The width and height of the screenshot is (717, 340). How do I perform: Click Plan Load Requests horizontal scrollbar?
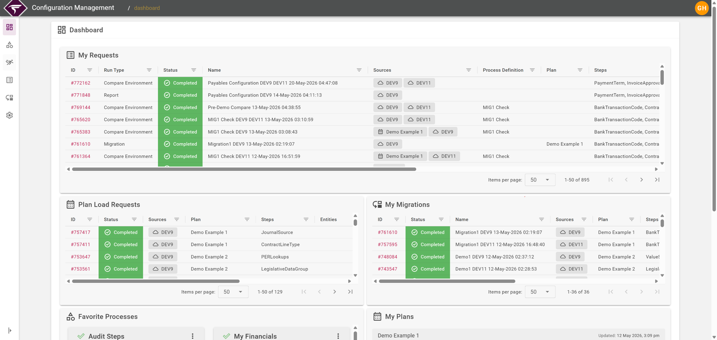[156, 281]
